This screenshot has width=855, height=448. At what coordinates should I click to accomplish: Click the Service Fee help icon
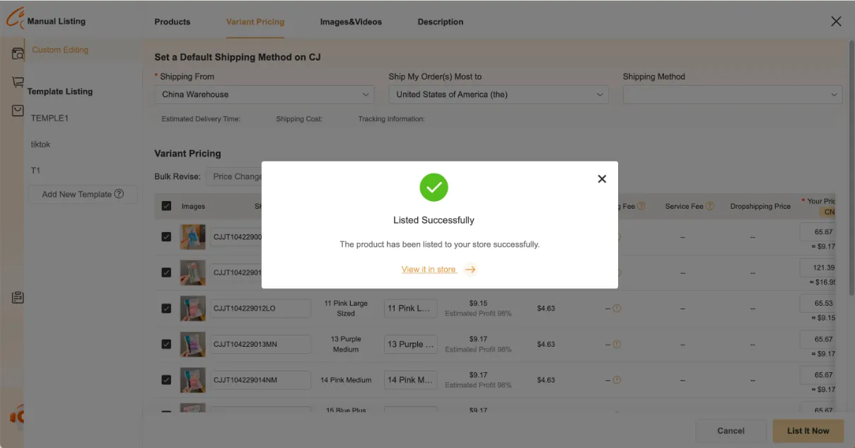709,206
